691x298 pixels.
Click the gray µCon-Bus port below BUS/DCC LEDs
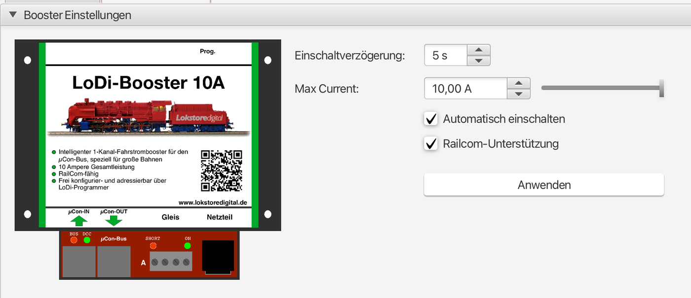(x=78, y=262)
